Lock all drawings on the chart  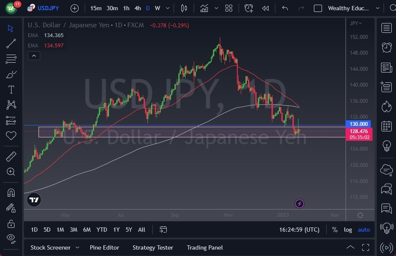pyautogui.click(x=11, y=224)
